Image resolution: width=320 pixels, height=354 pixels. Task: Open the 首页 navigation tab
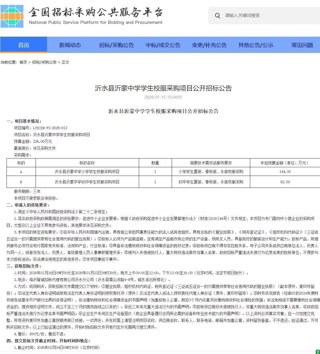point(24,45)
